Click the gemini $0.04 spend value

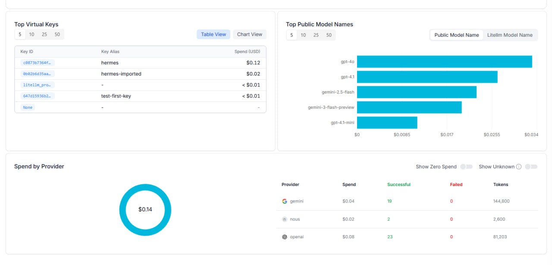[x=348, y=201]
